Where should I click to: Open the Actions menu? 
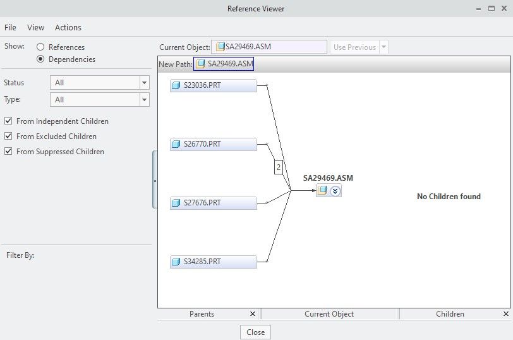68,28
